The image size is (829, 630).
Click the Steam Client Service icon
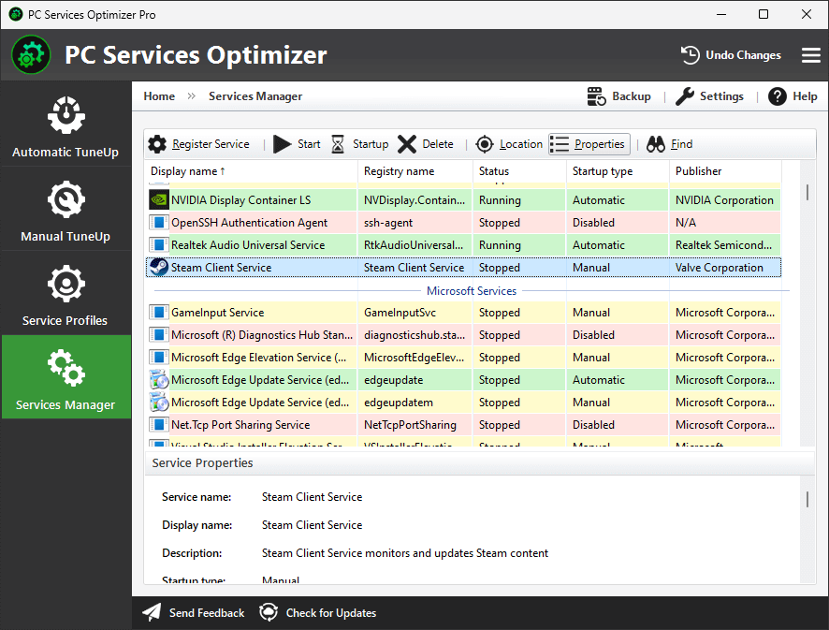tap(159, 267)
